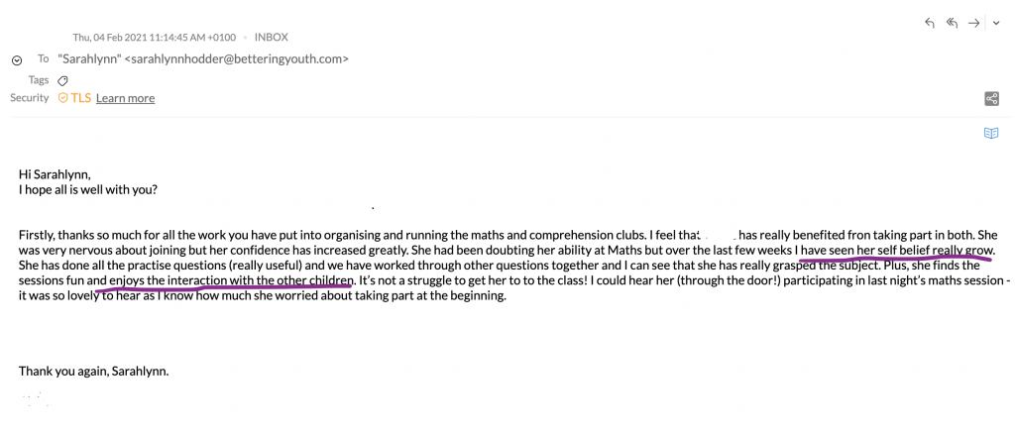The width and height of the screenshot is (1015, 435).
Task: Click the Tags field label
Action: (39, 80)
